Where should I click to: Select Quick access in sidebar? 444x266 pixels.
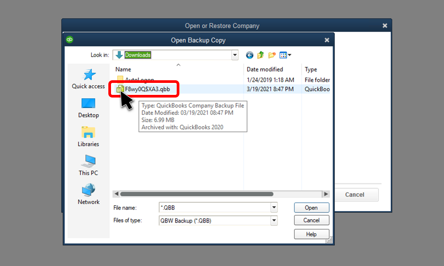pos(88,79)
